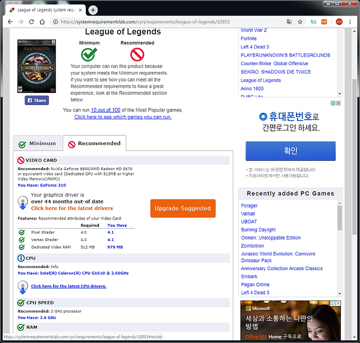This screenshot has height=343, width=360.
Task: Click the Pixel Shader green check icon
Action: 22,232
